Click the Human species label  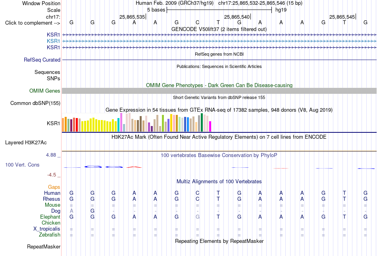tap(52, 193)
